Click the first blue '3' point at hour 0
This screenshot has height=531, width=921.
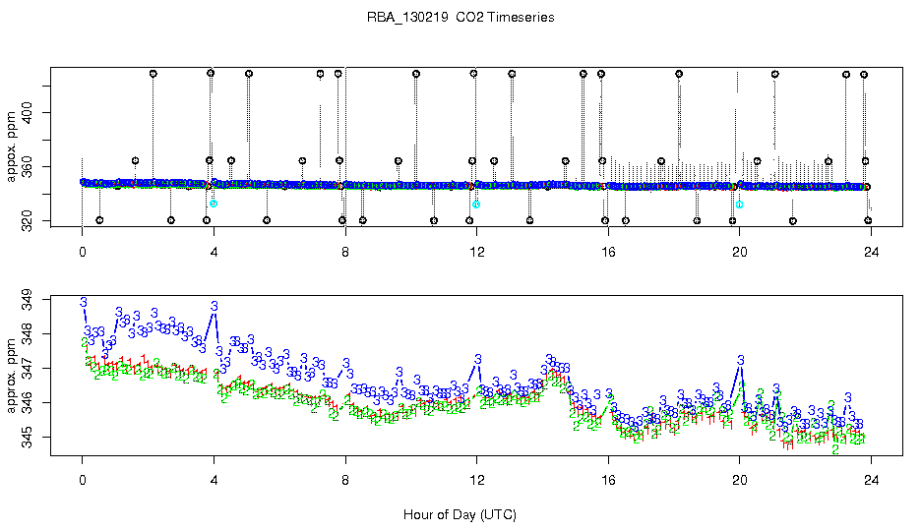[84, 302]
